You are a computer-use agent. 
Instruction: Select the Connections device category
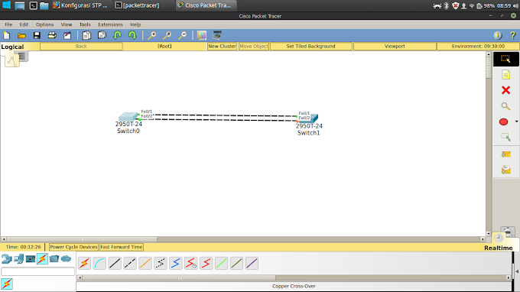point(42,258)
